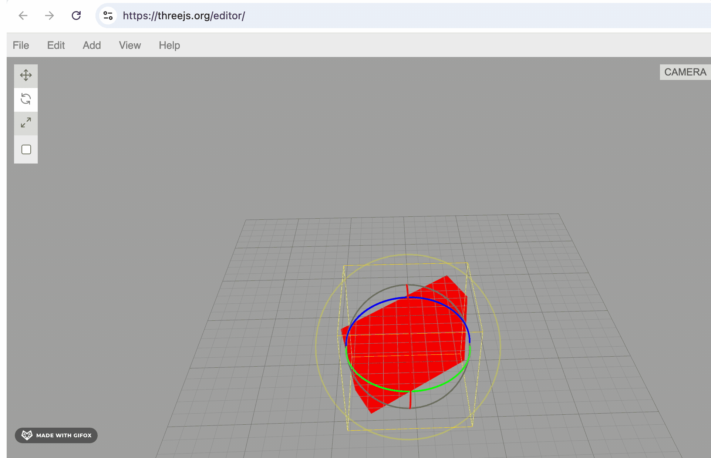Select the Translate move tool
Screen dimensions: 711x458
[26, 75]
